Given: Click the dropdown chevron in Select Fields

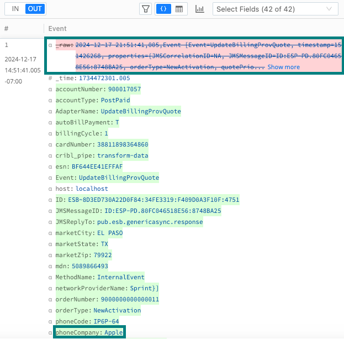Looking at the screenshot, I should pos(330,9).
